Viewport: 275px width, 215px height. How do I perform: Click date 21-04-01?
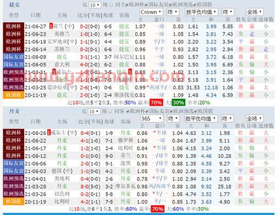(35, 179)
